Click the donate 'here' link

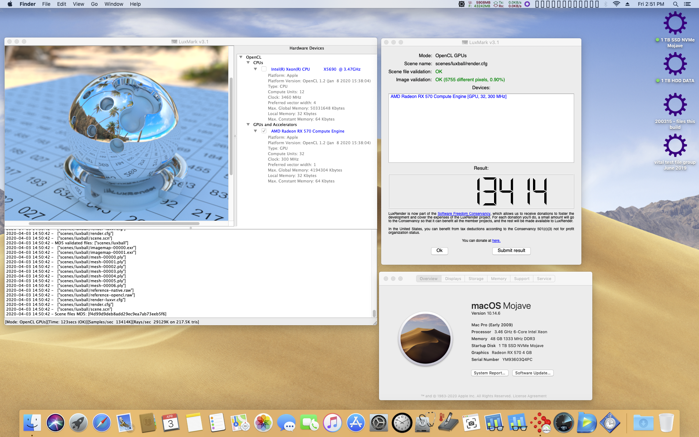(x=496, y=241)
